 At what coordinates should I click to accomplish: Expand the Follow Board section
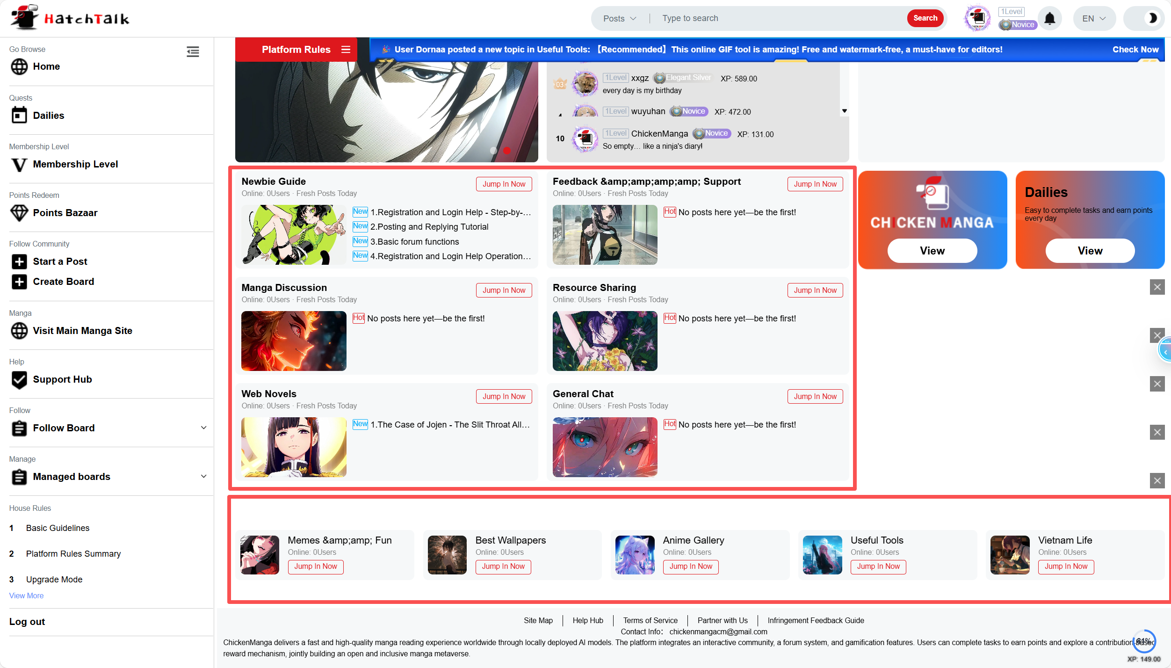(x=203, y=428)
